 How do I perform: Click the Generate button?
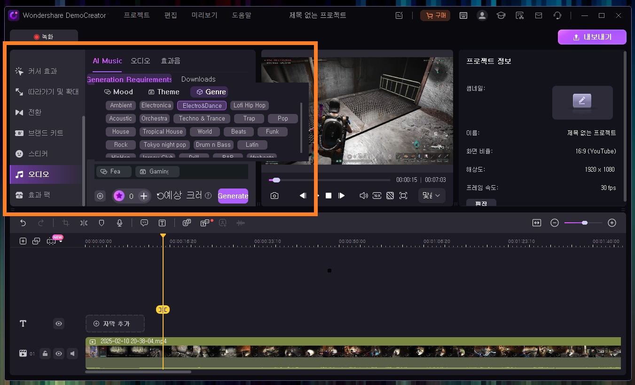coord(233,196)
